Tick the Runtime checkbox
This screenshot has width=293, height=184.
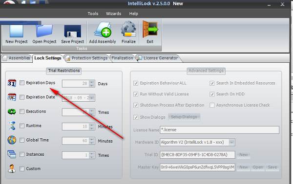pos(22,126)
